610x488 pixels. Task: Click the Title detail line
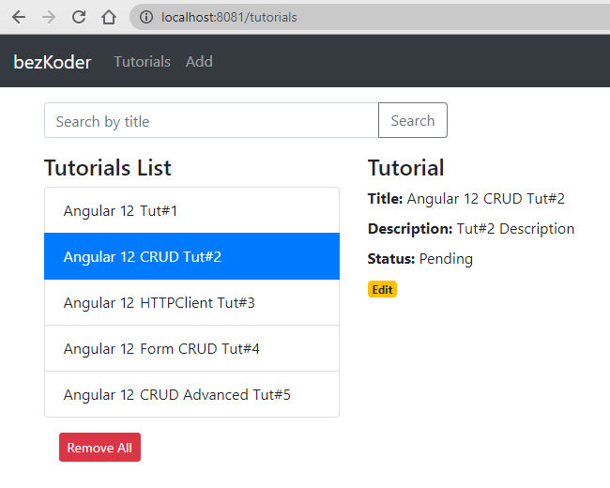point(466,198)
